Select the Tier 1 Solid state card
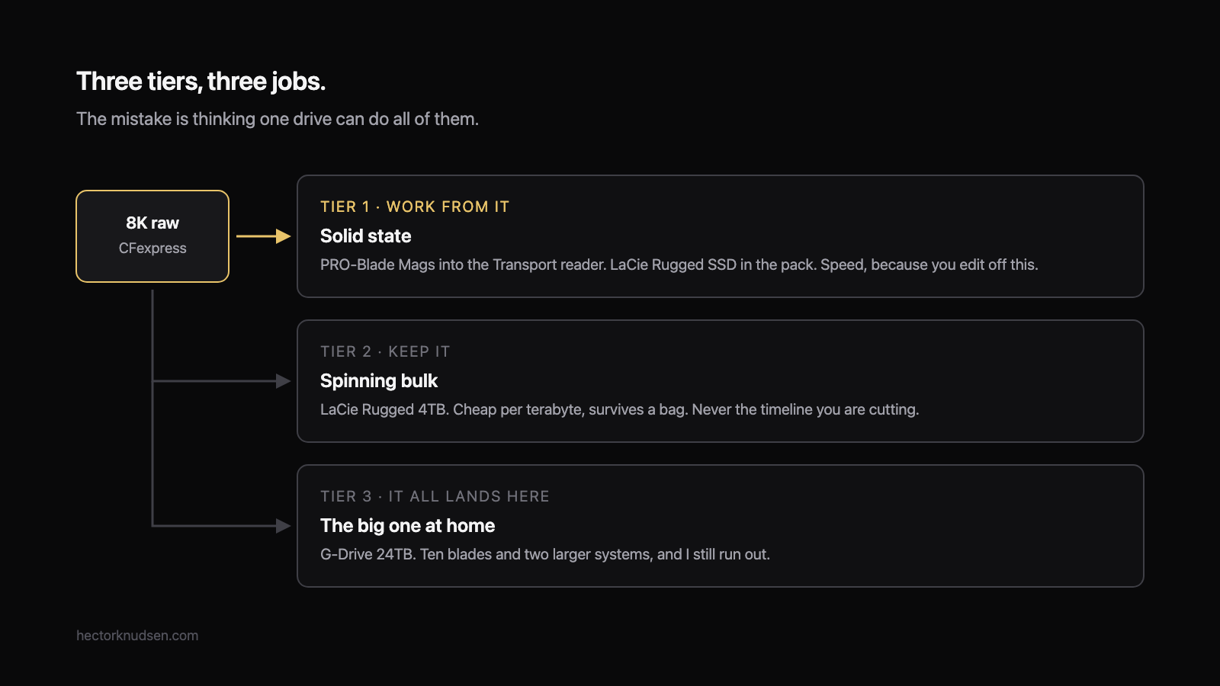The width and height of the screenshot is (1220, 686). tap(721, 236)
